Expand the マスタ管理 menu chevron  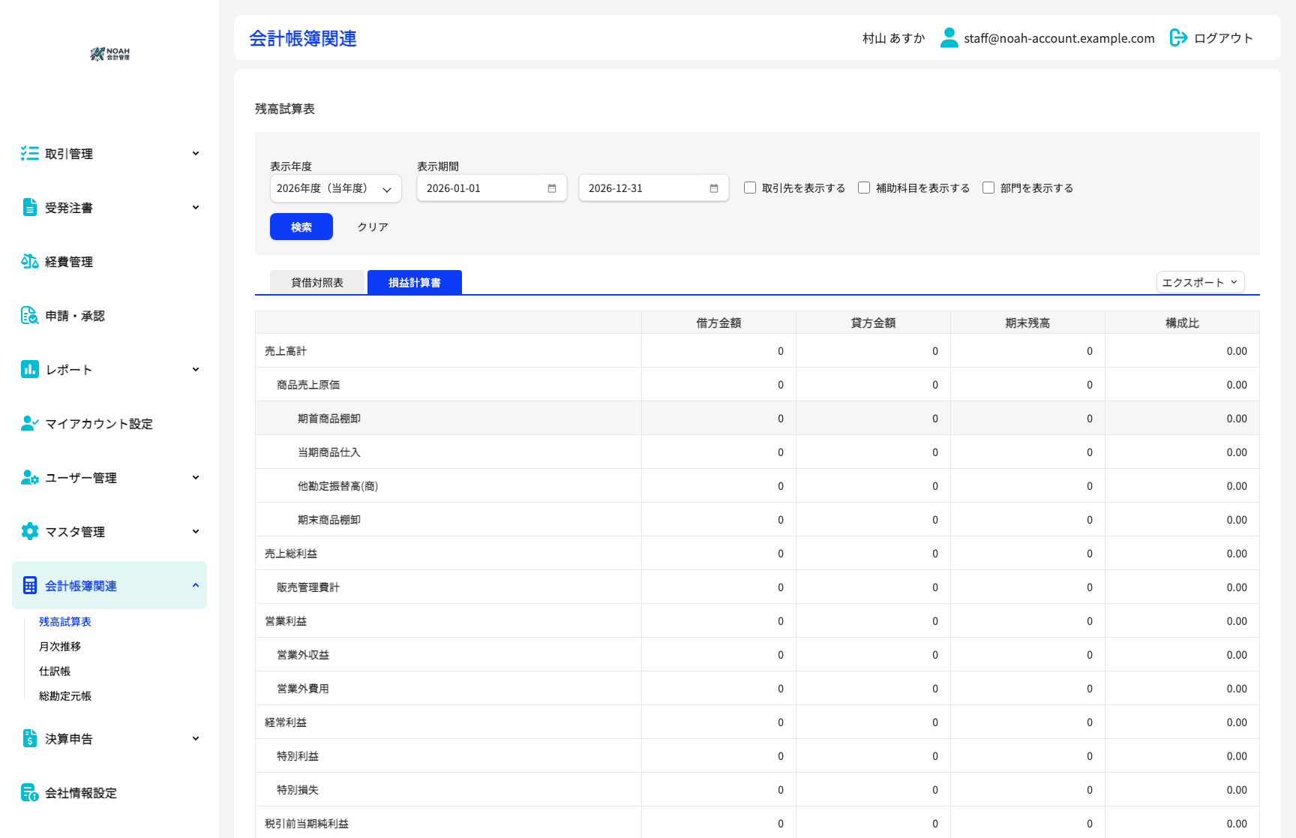pyautogui.click(x=196, y=531)
